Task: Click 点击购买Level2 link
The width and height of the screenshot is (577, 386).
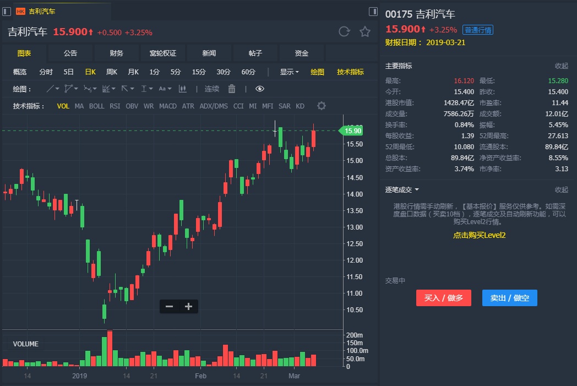Action: coord(479,235)
